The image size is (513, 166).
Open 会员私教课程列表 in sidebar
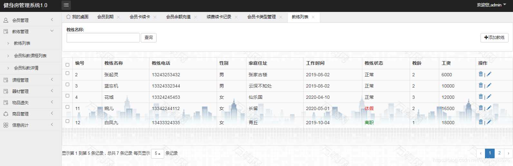31,56
